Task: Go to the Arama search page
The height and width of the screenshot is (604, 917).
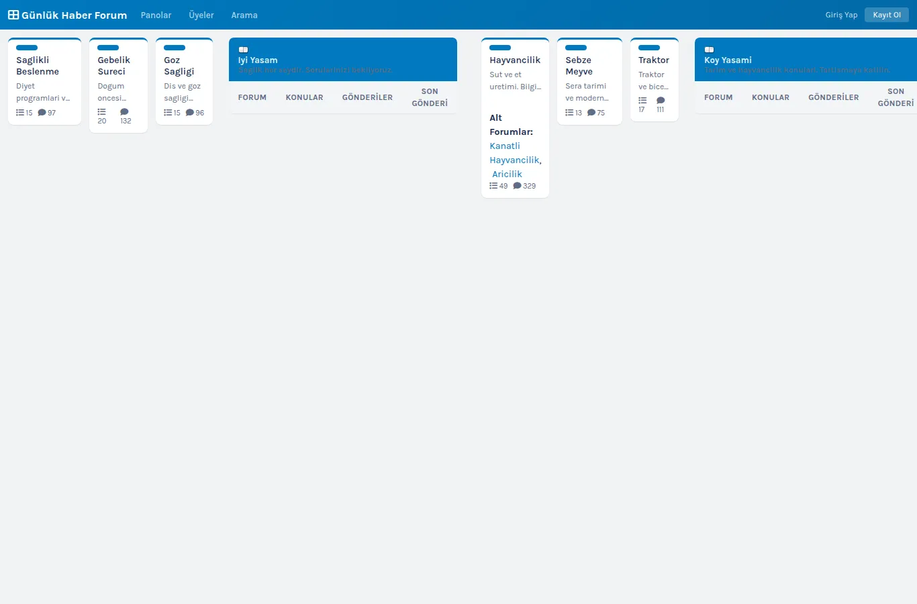Action: (x=244, y=15)
